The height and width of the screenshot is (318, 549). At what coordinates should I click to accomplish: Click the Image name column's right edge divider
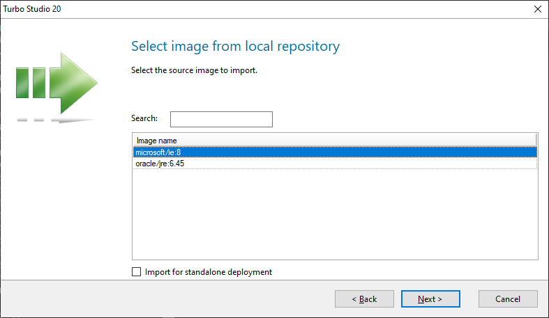tap(536, 141)
